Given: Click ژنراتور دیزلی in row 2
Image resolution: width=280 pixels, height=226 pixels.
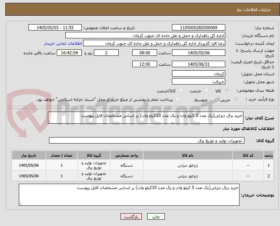Looking at the screenshot, I should (x=188, y=176).
